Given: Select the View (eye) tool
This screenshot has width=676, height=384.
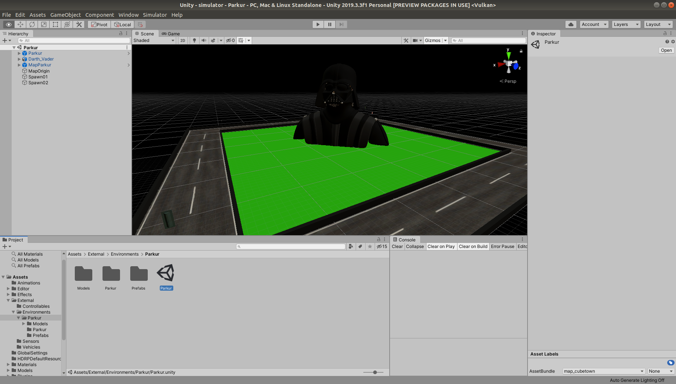Looking at the screenshot, I should coord(9,24).
